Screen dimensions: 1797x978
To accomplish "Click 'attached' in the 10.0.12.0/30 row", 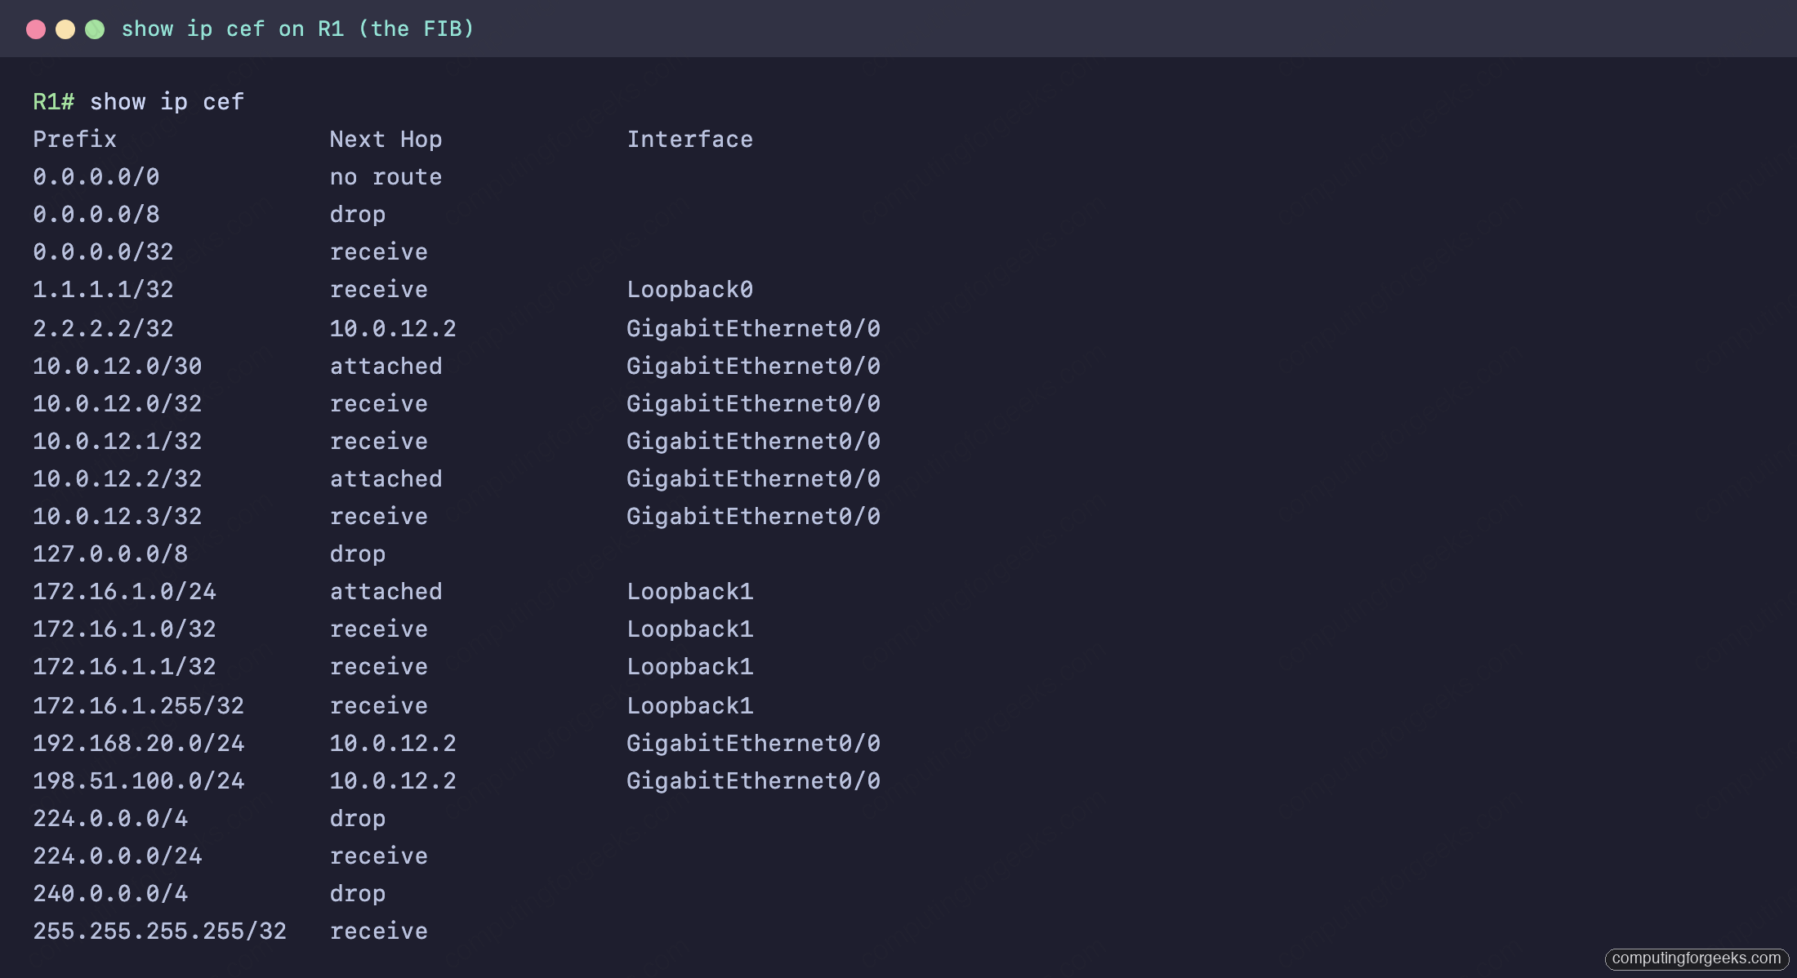I will pos(386,367).
